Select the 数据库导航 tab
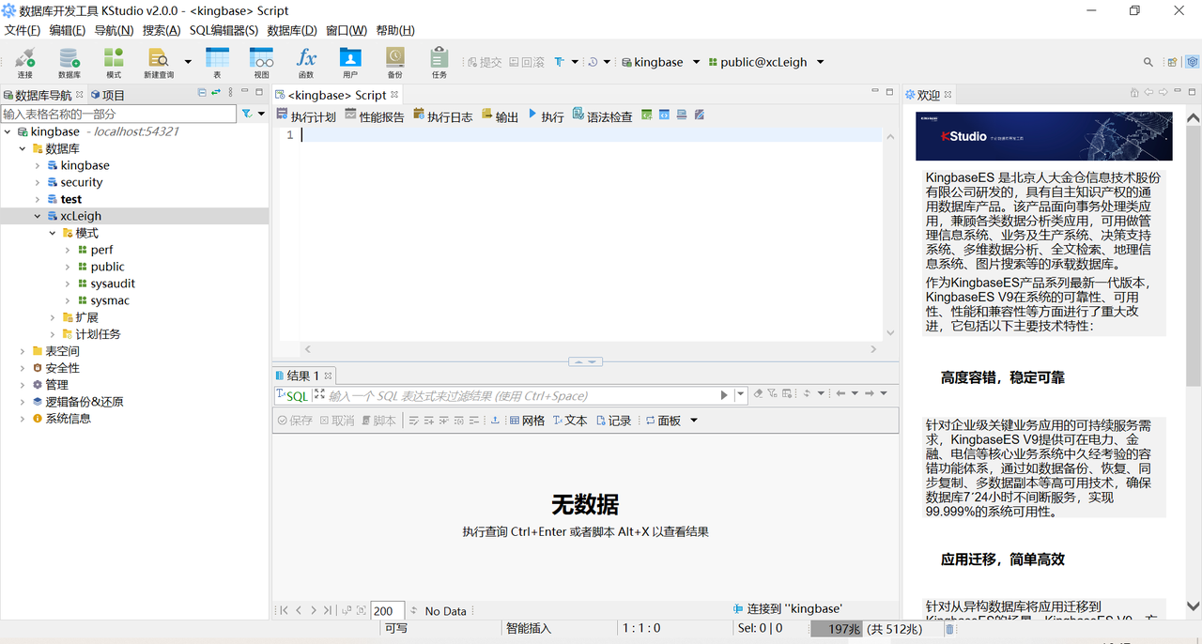 click(42, 95)
